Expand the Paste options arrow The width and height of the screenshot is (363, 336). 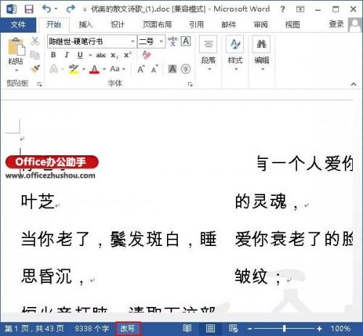[17, 70]
